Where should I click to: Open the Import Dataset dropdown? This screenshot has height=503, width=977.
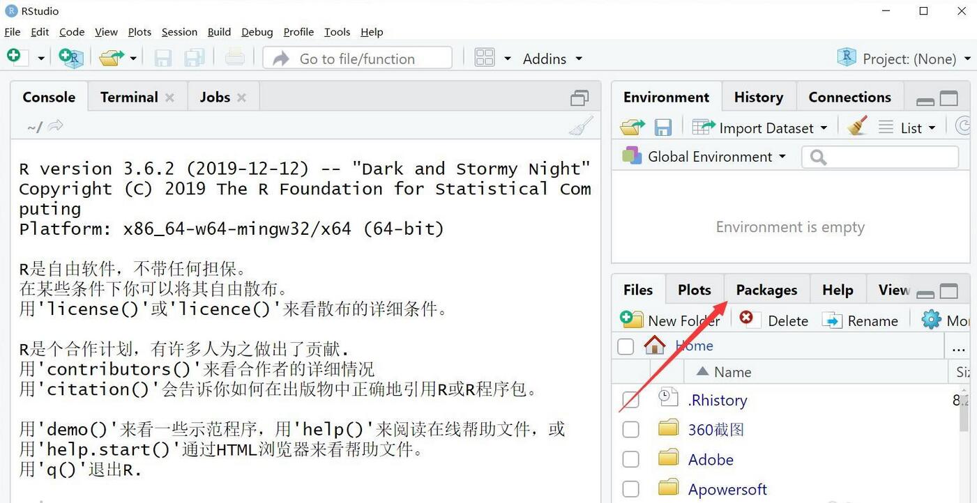(760, 127)
